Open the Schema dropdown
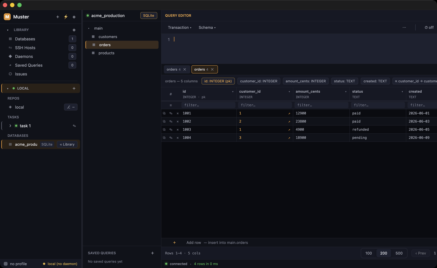 (207, 28)
